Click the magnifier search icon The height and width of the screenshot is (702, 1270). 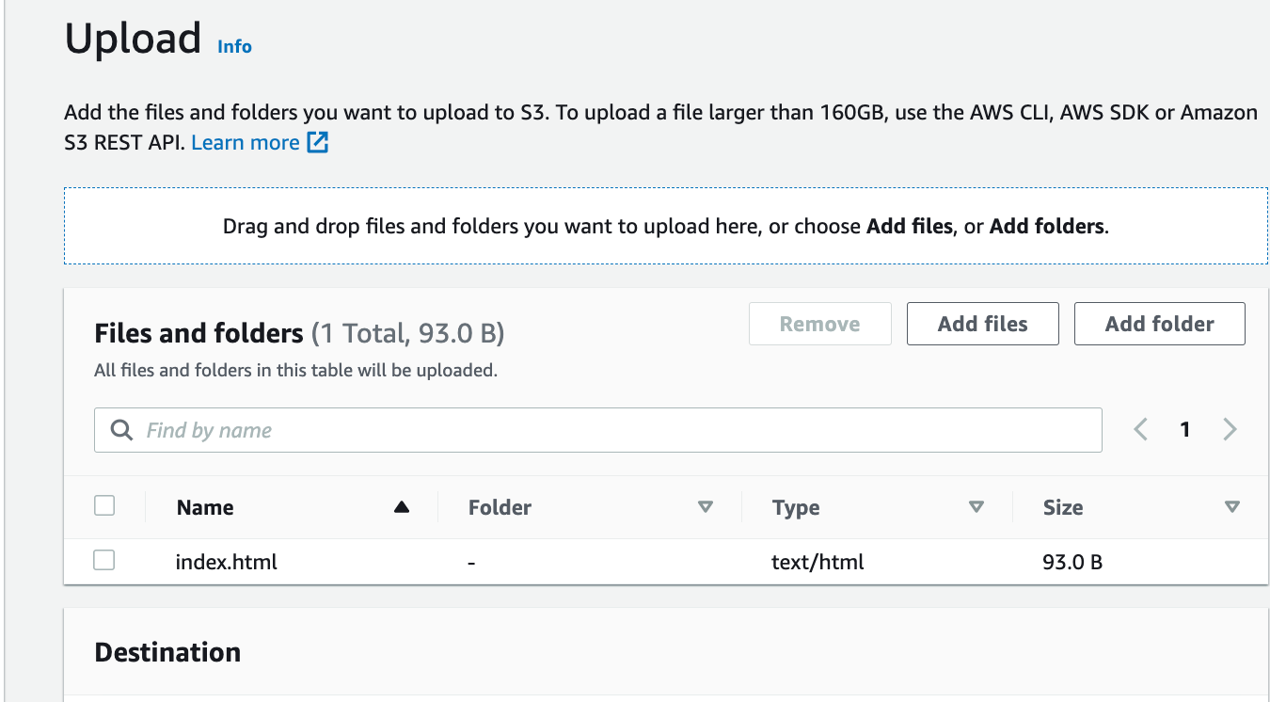[x=121, y=430]
